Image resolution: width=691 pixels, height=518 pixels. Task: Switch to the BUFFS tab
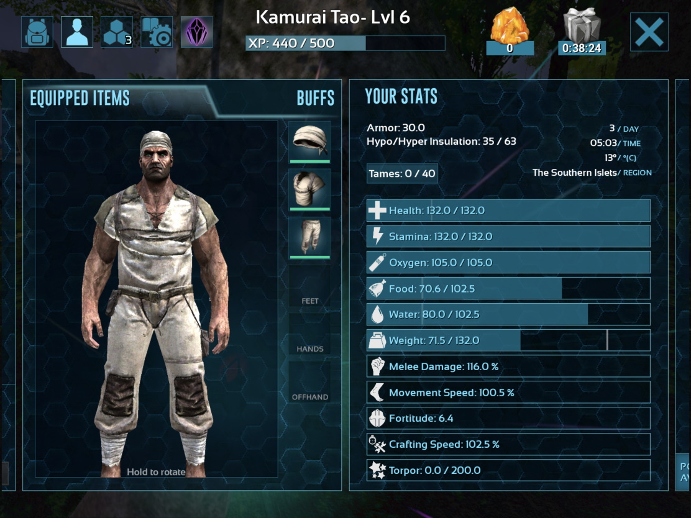(316, 98)
